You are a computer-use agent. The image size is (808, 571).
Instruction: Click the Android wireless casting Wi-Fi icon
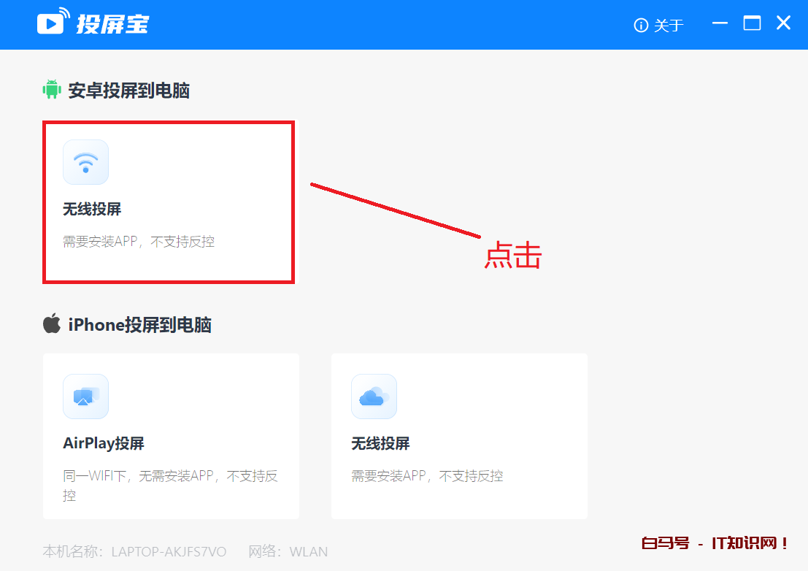[85, 162]
